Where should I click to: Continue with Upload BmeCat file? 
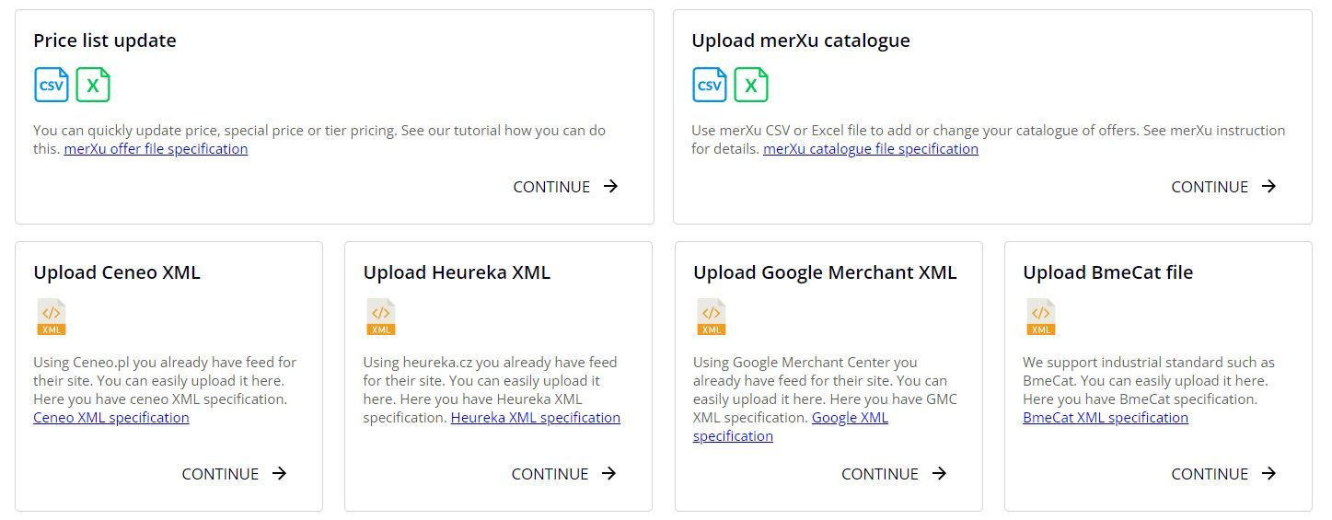point(1224,474)
